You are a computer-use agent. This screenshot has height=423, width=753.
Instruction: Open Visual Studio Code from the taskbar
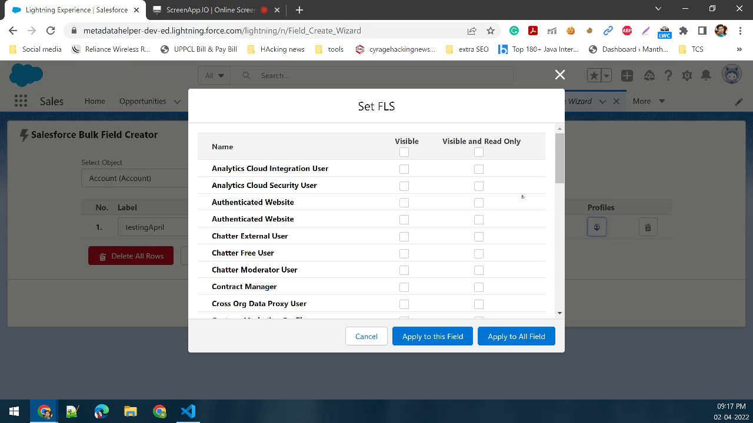coord(188,411)
